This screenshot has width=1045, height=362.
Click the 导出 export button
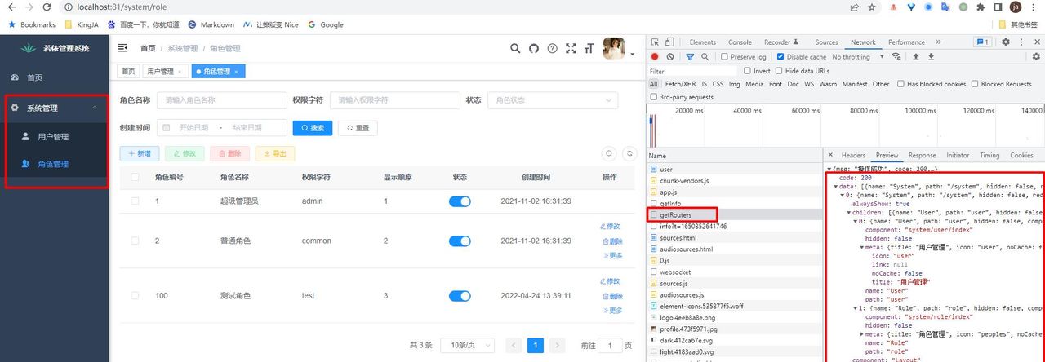pos(274,153)
